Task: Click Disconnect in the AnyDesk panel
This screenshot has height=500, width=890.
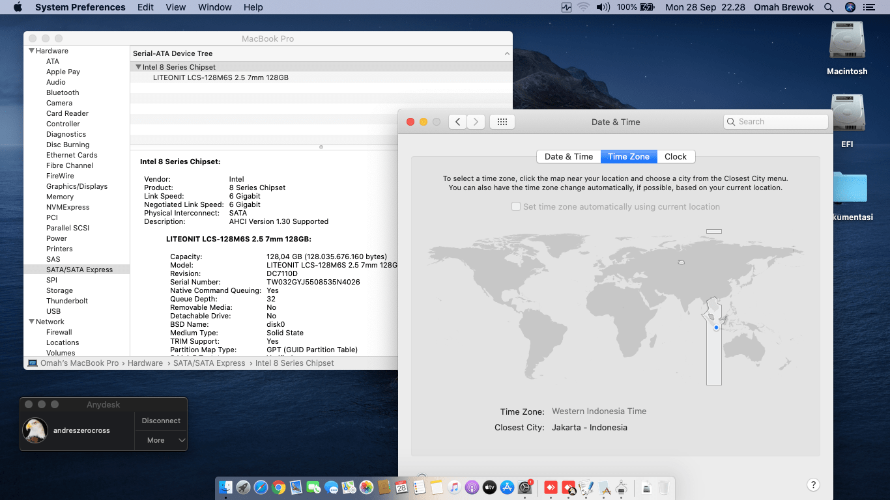Action: (x=160, y=421)
